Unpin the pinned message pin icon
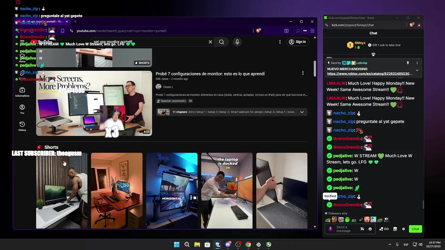 (408, 63)
